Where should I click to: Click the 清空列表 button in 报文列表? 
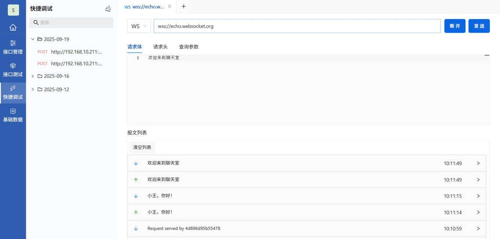pyautogui.click(x=141, y=147)
